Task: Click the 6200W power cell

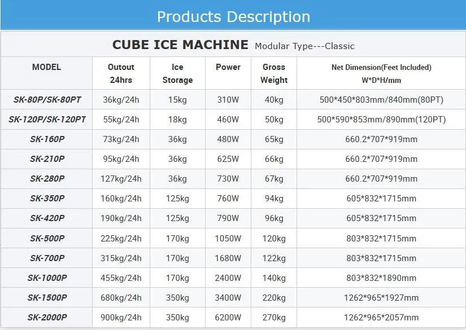Action: click(x=228, y=317)
